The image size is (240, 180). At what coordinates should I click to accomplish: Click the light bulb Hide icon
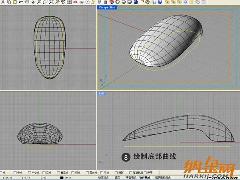(100, 2)
